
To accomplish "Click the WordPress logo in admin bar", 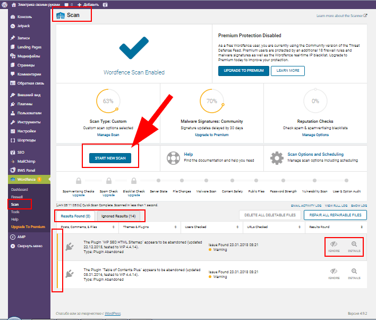I will point(4,5).
